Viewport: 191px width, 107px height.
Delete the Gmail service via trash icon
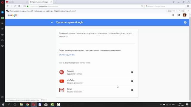pyautogui.click(x=132, y=90)
